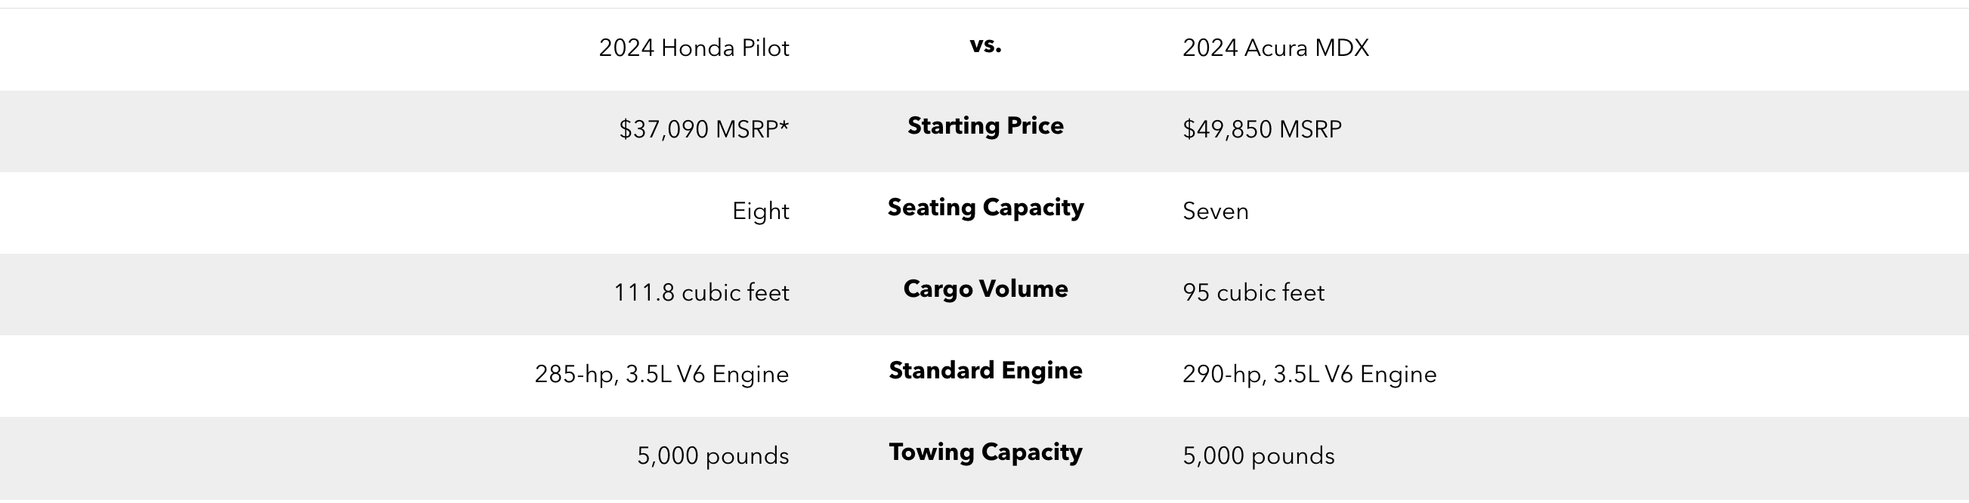This screenshot has width=1969, height=503.
Task: Click the Seating Capacity row label
Action: [984, 208]
